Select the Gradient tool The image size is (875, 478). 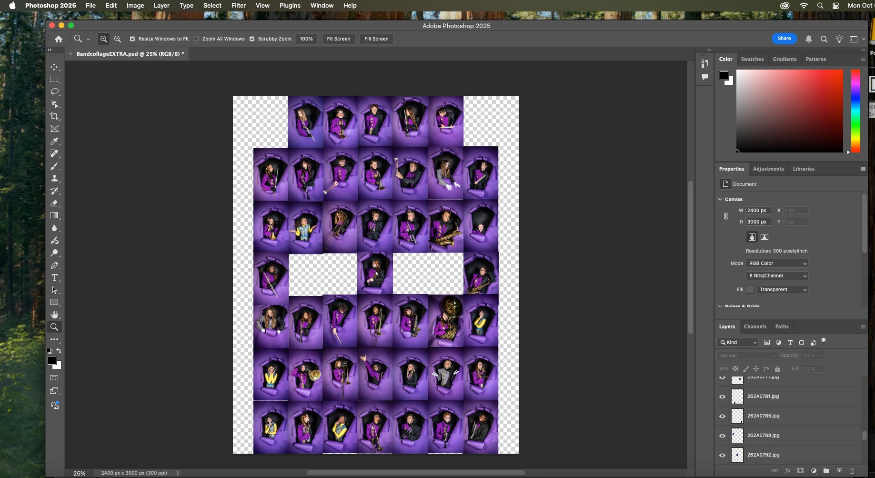pyautogui.click(x=54, y=215)
